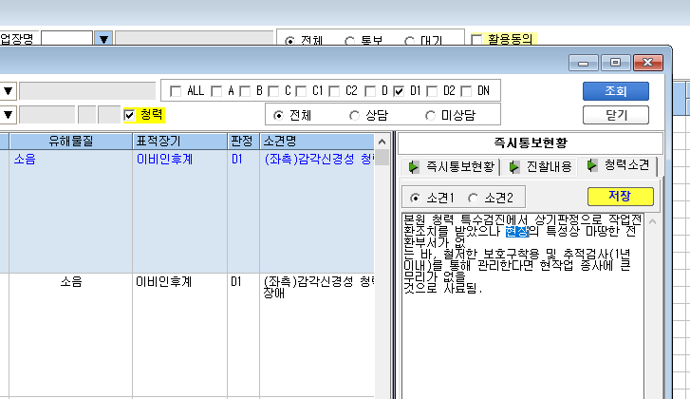Screen dimensions: 690x399
Task: Save with the yellow 저장 button
Action: [621, 197]
